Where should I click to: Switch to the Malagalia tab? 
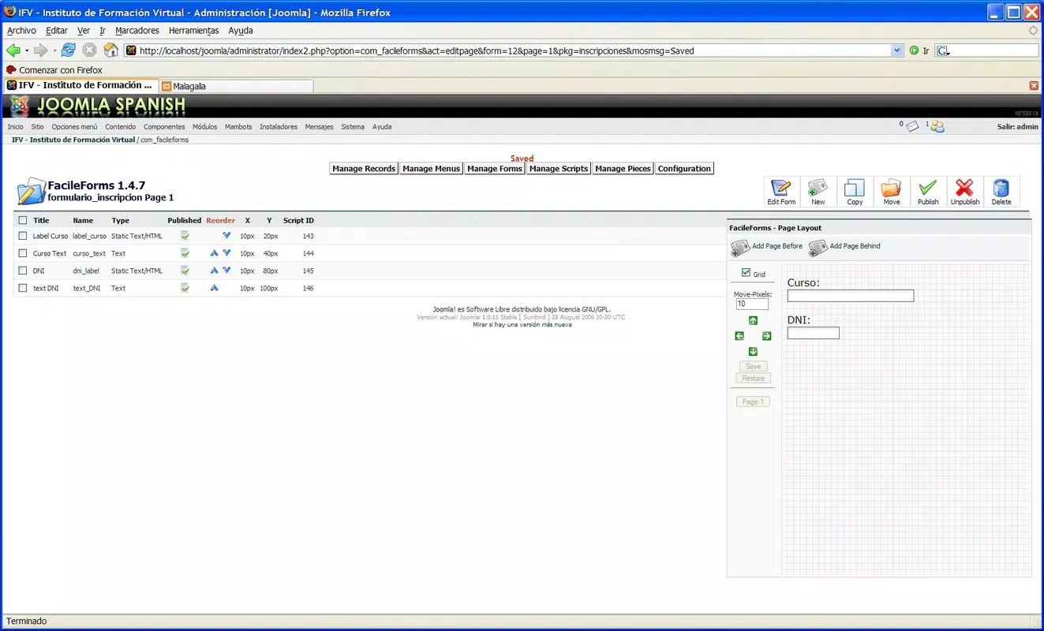[x=236, y=86]
